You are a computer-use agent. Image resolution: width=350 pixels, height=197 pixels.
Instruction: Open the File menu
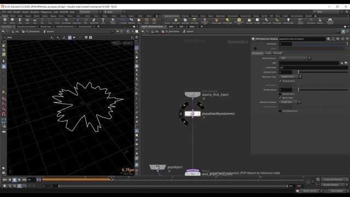tap(4, 12)
